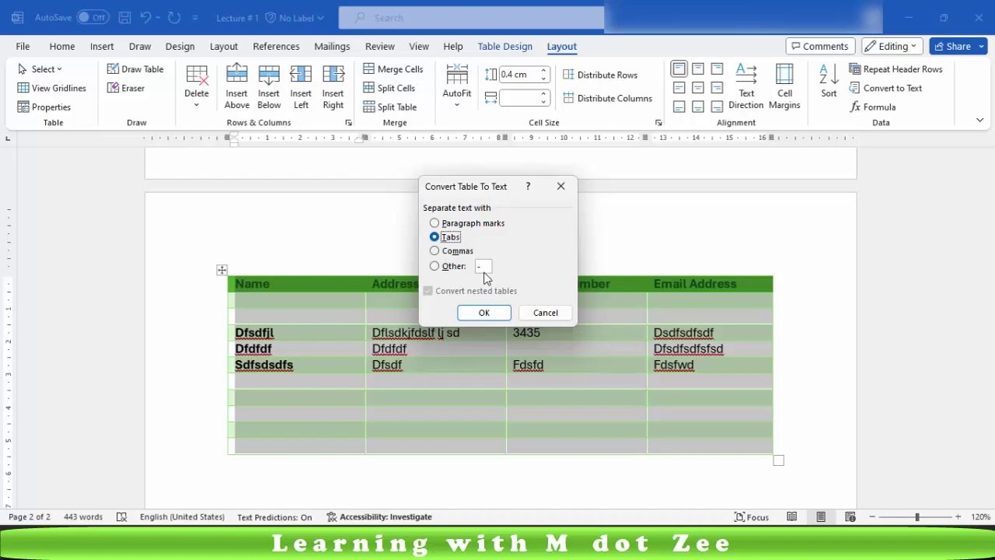Click Text Predictions: On status
Viewport: 995px width, 560px height.
[274, 516]
